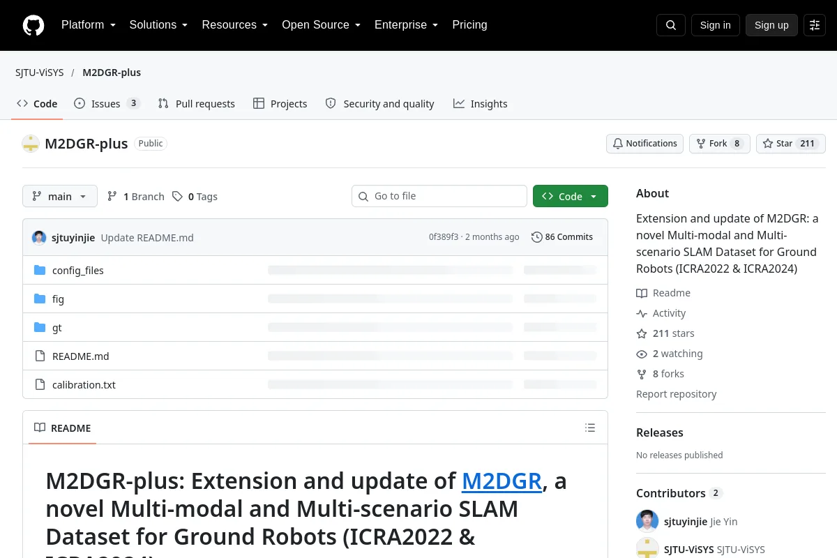Open the README outline list icon
Screen dimensions: 837x558
[590, 428]
